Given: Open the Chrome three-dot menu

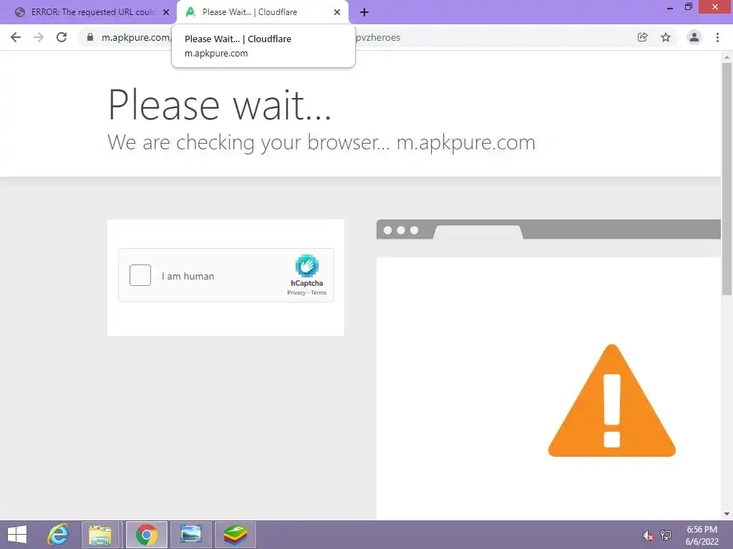Looking at the screenshot, I should [x=717, y=37].
